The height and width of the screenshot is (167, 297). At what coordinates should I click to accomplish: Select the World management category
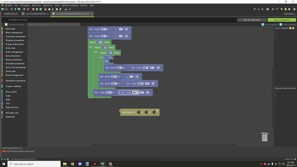pyautogui.click(x=14, y=75)
